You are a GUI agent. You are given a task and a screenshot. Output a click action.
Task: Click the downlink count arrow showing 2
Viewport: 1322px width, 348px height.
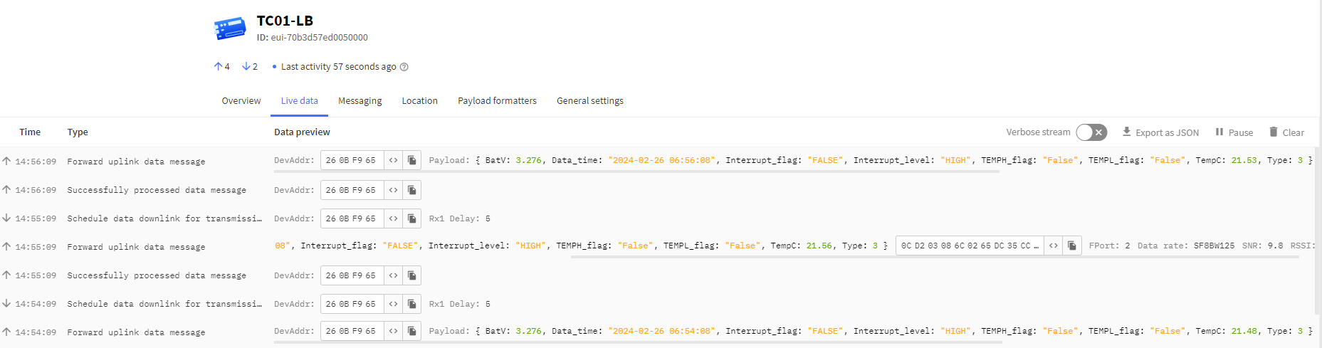pyautogui.click(x=246, y=66)
